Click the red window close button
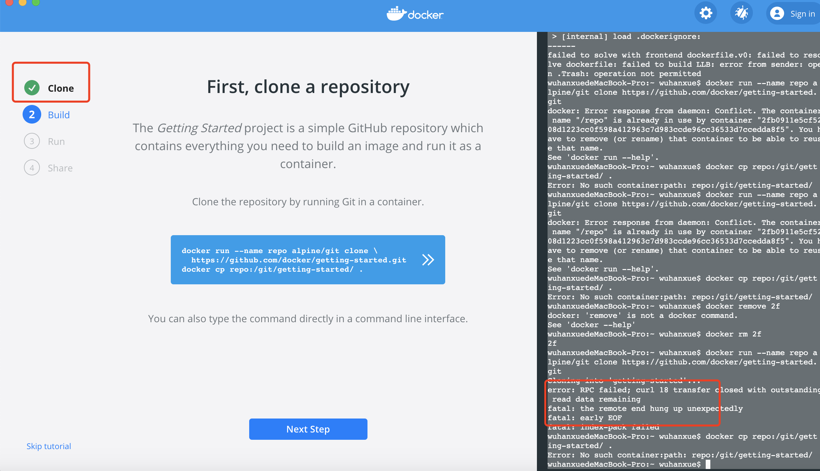 point(9,2)
